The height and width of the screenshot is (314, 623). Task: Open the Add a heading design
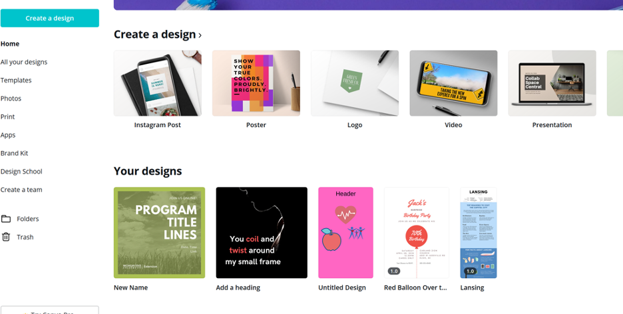coord(262,232)
